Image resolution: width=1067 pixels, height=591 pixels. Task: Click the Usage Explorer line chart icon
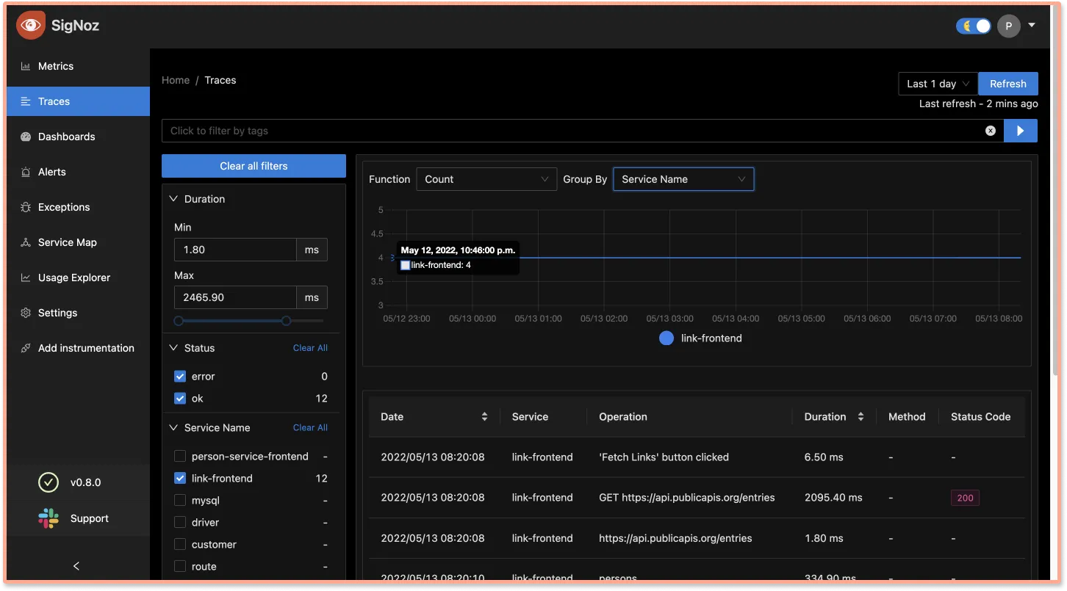click(26, 278)
